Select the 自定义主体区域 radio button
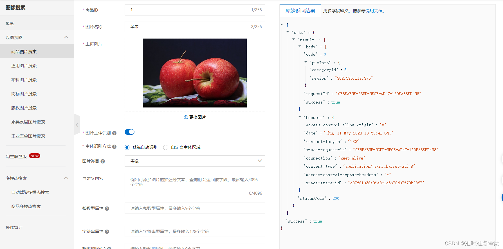This screenshot has height=249, width=503. [x=166, y=147]
